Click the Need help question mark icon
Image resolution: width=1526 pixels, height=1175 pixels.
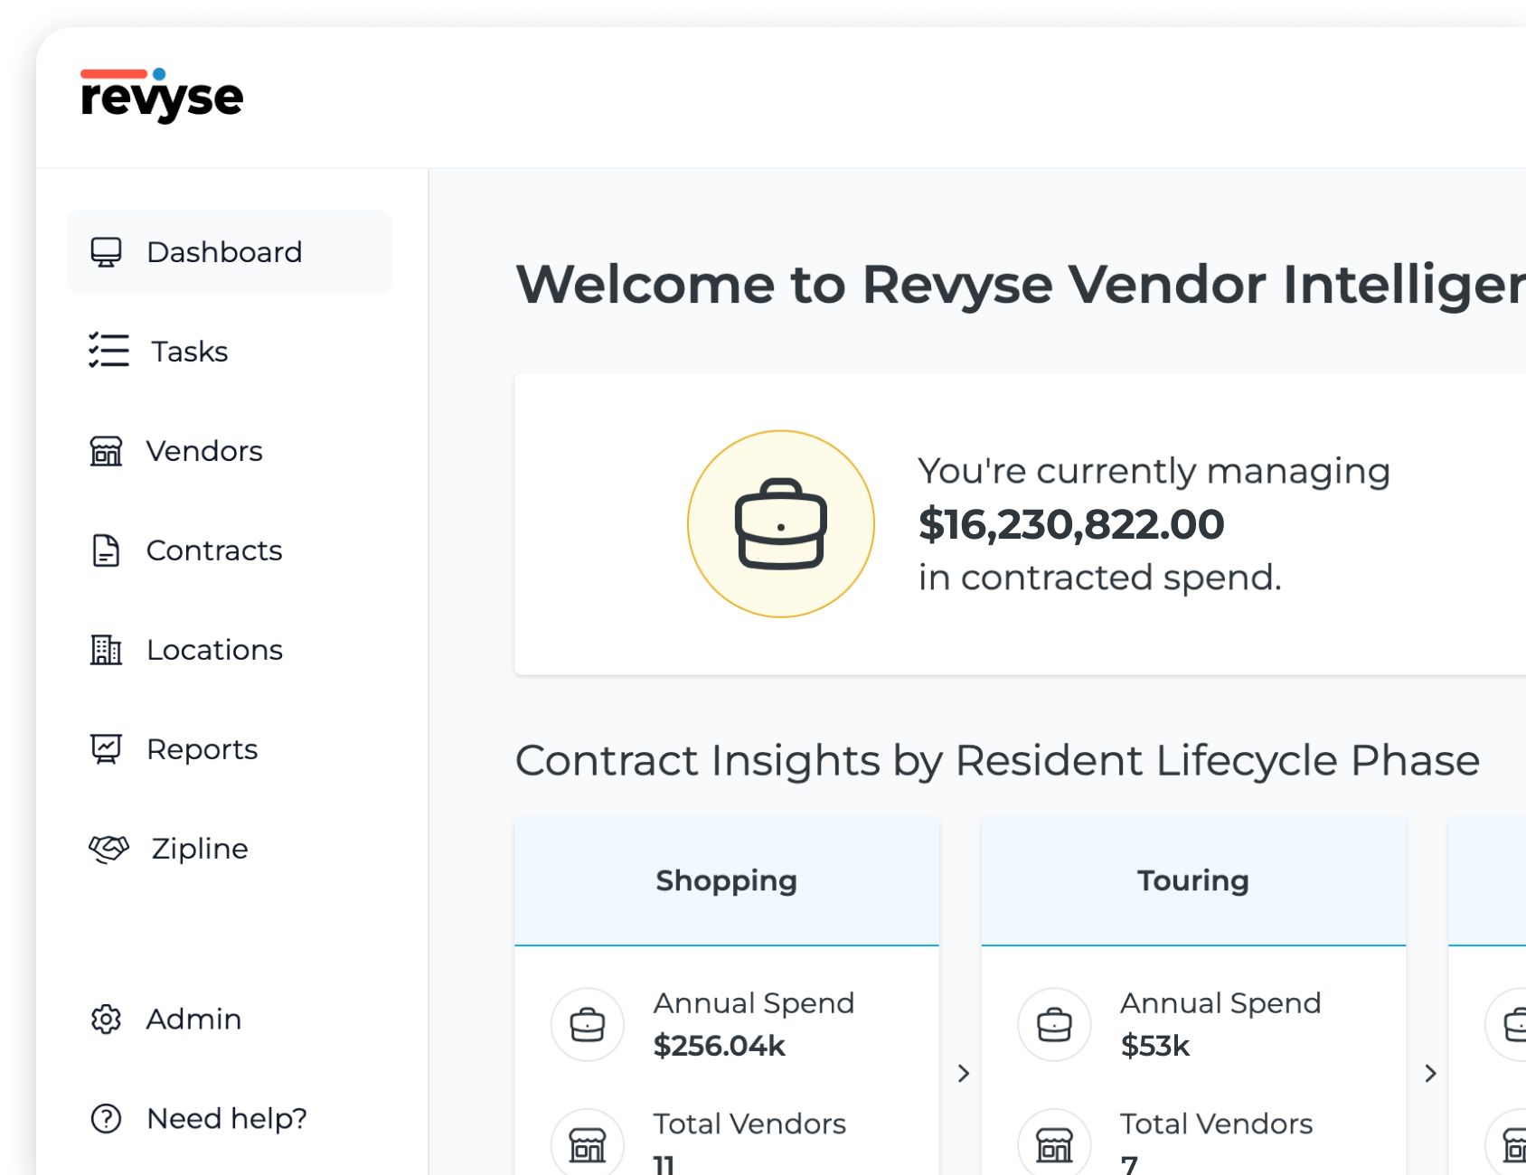pyautogui.click(x=106, y=1118)
